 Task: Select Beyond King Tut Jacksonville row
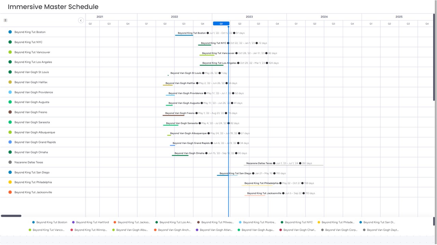point(43,192)
